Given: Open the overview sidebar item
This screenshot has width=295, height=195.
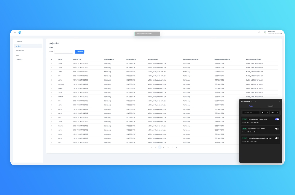Looking at the screenshot, I should (x=19, y=41).
